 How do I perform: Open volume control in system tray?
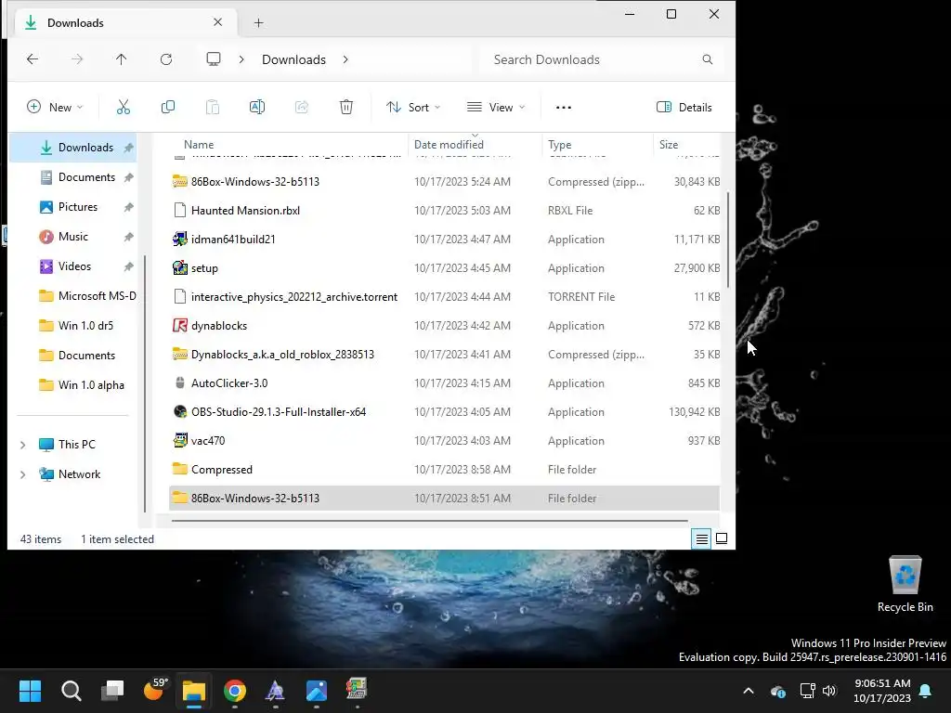click(x=829, y=691)
